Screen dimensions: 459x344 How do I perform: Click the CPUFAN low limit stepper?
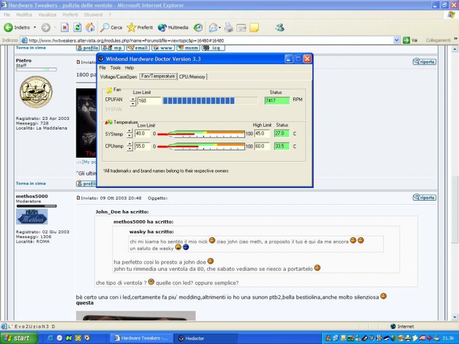point(133,101)
